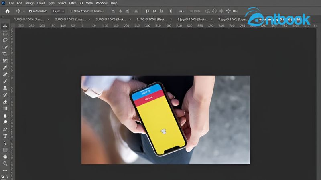
Task: Select the Lasso tool
Action: coord(5,40)
